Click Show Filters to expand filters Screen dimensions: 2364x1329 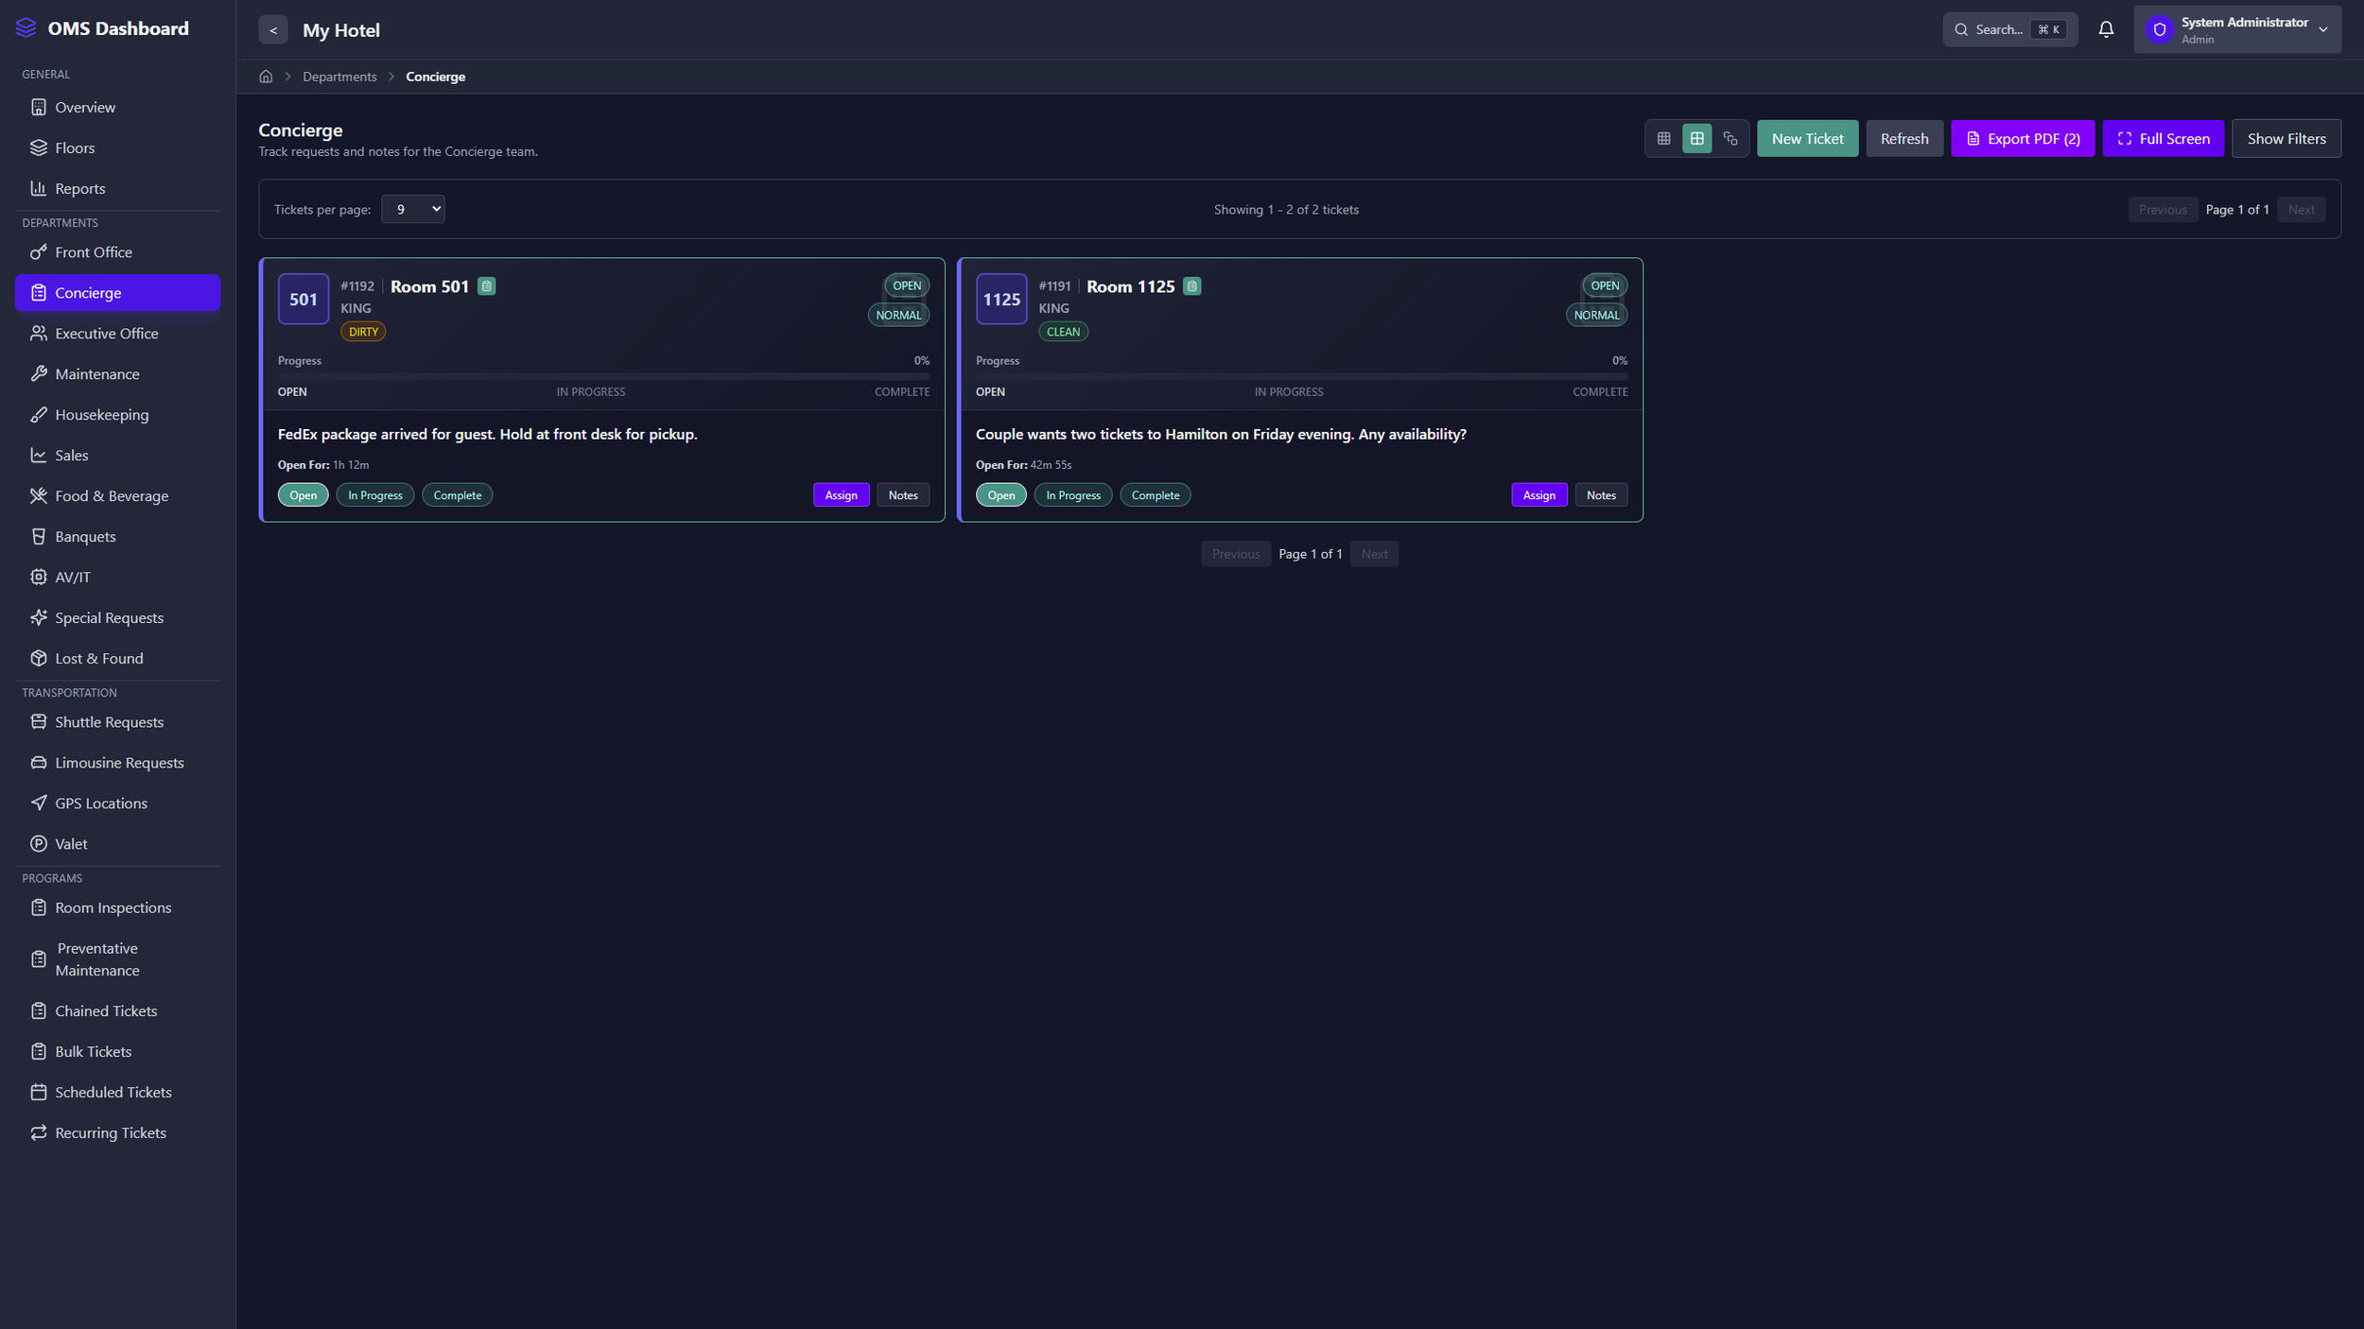tap(2286, 139)
